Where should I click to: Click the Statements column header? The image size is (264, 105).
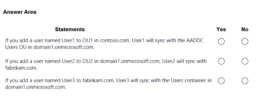pyautogui.click(x=70, y=29)
